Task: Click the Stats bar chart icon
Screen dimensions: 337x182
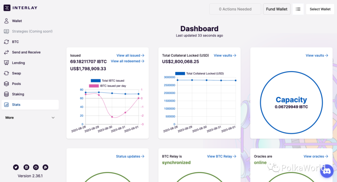Action: 7,105
